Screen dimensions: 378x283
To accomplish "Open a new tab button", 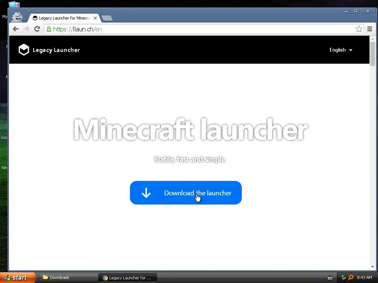I will click(107, 18).
